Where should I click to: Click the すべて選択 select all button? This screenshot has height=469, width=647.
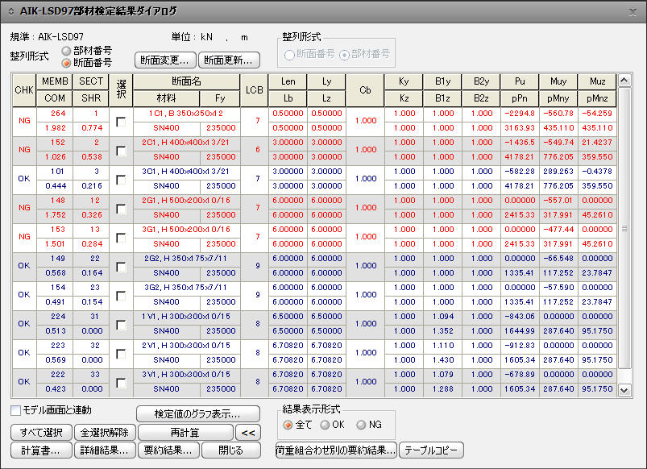[x=41, y=433]
